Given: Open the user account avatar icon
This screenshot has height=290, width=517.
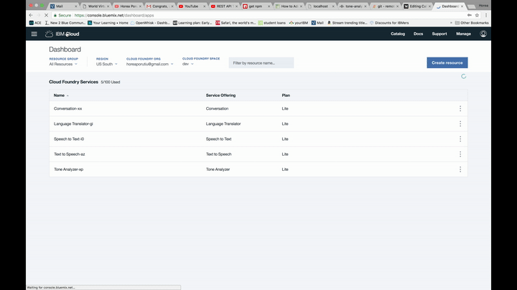Looking at the screenshot, I should tap(483, 34).
